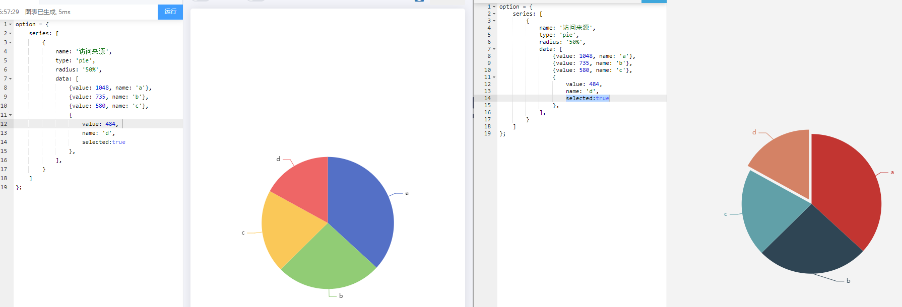Click "radius: '50%'," in the right editor
Screen dimensions: 902x307
[562, 42]
